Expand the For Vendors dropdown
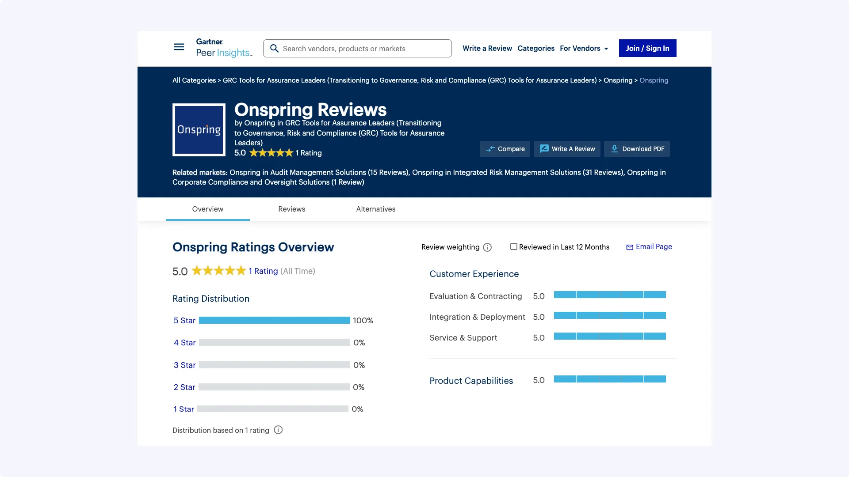Image resolution: width=849 pixels, height=477 pixels. [x=584, y=48]
